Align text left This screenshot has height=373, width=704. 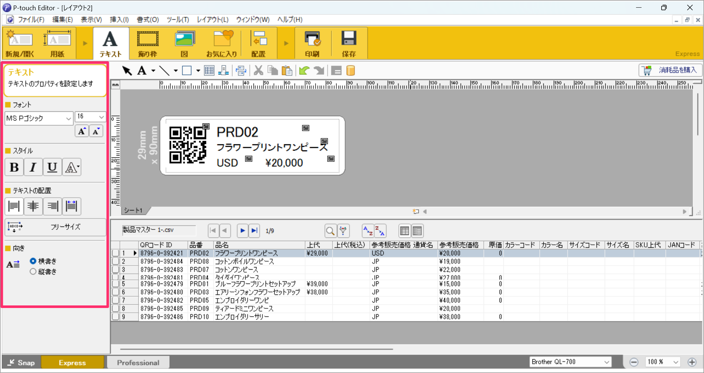pyautogui.click(x=14, y=206)
